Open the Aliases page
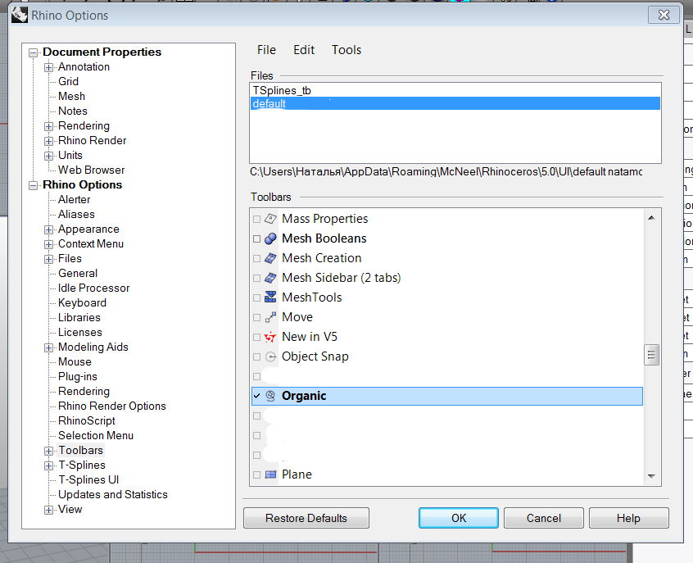Screen dimensions: 693x563 click(76, 215)
